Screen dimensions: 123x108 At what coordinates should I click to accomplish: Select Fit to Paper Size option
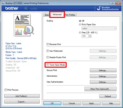[80, 24]
